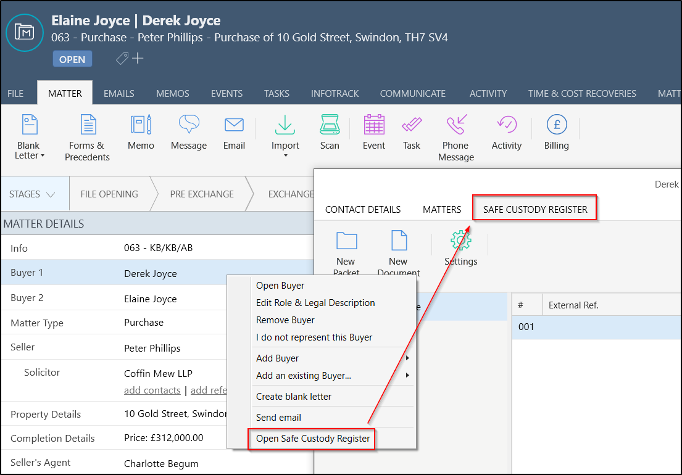Add a new Event
Viewport: 682px width, 475px height.
(374, 133)
